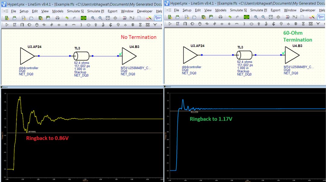326x182 pixels.
Task: Select the capacitor component icon in right palette
Action: pos(222,24)
